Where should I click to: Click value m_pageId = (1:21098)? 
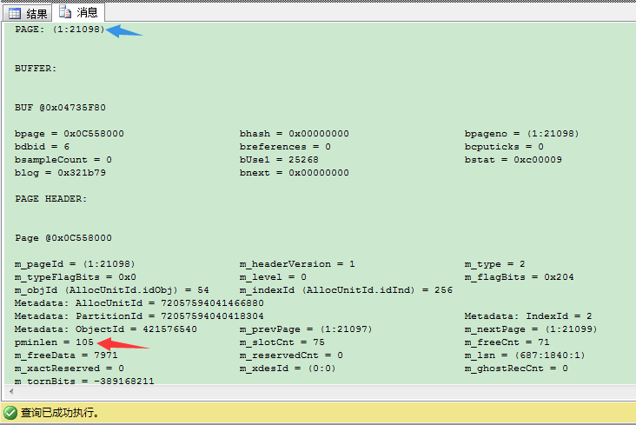point(75,264)
